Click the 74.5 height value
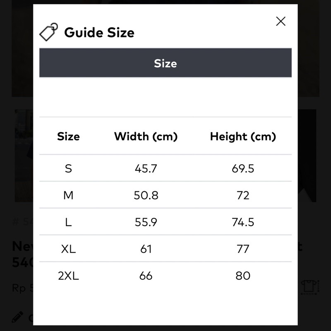331x331 pixels. coord(243,222)
